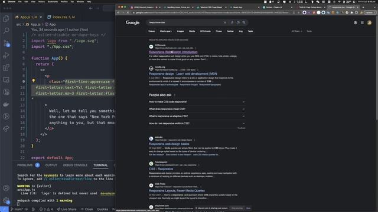Image resolution: width=378 pixels, height=212 pixels.
Task: Switch to the Tailwind CSS Cheat Sheet tab
Action: coord(211,8)
